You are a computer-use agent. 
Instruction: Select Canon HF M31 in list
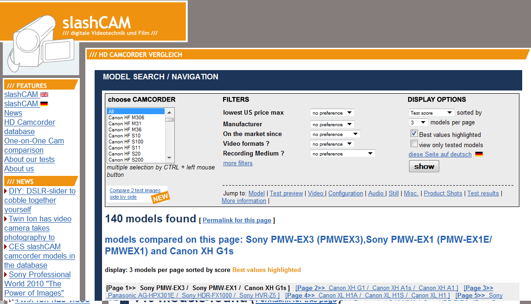pyautogui.click(x=136, y=124)
